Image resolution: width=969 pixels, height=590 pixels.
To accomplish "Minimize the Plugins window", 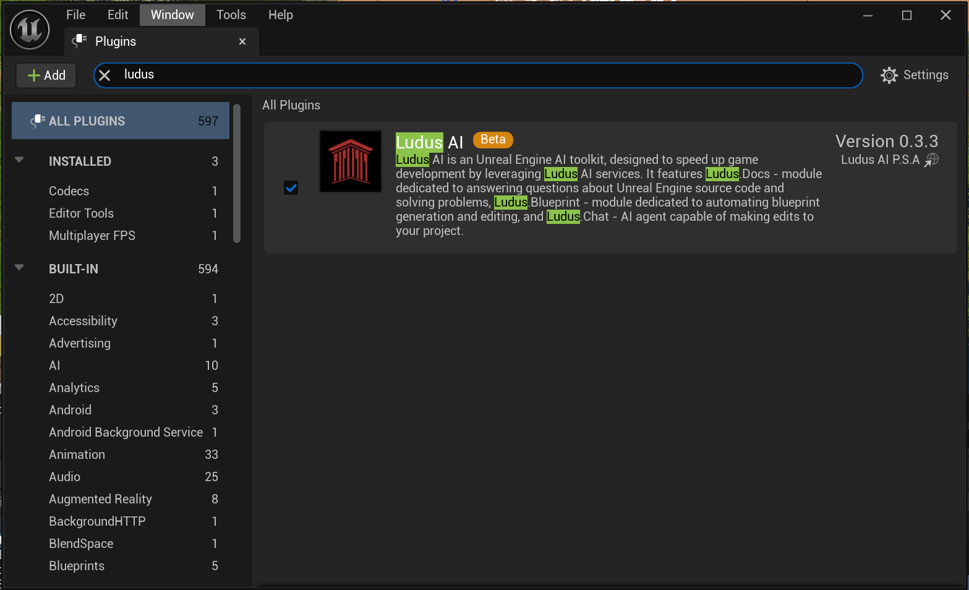I will point(868,15).
